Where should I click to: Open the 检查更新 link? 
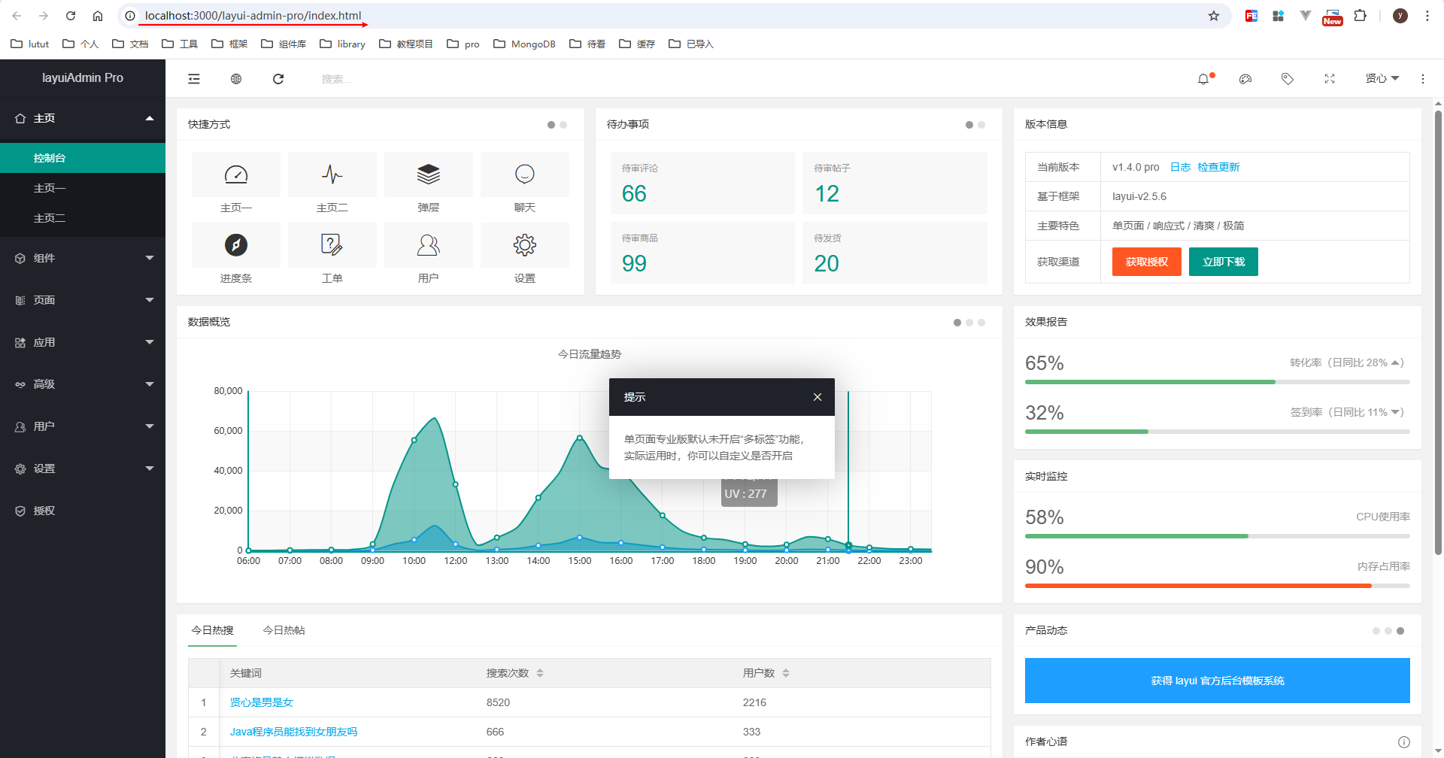(1218, 166)
